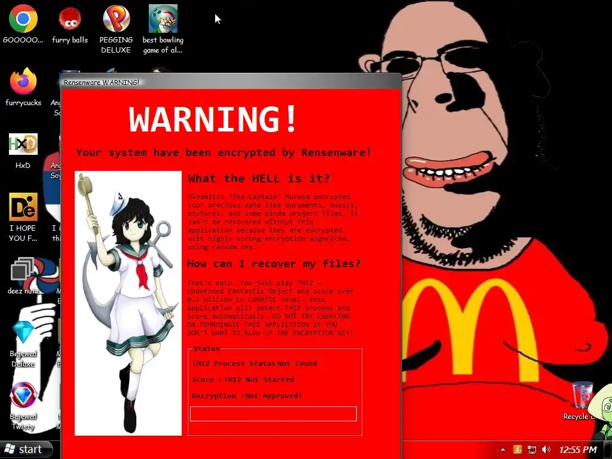Open the network connection tray icon

(531, 450)
